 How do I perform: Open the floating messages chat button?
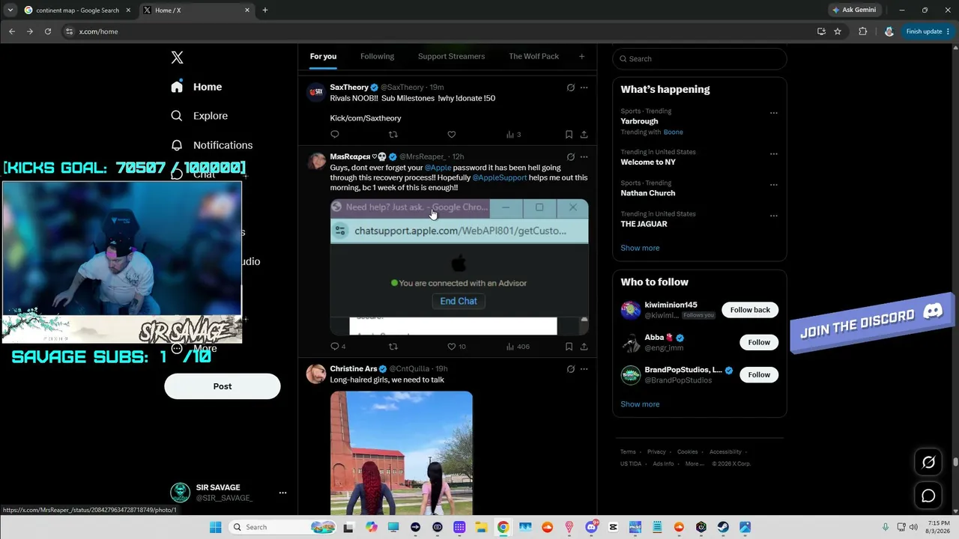click(928, 496)
